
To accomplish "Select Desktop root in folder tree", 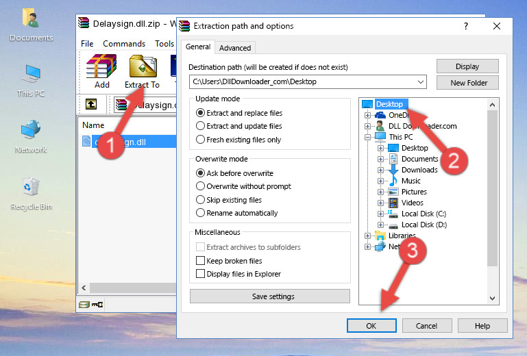I will pyautogui.click(x=389, y=104).
